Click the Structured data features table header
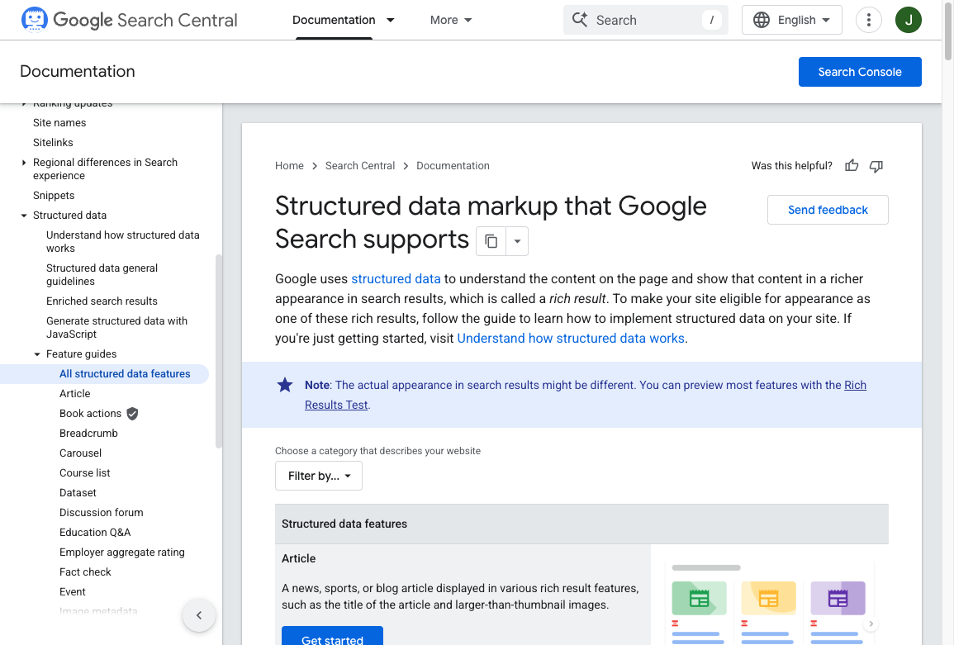This screenshot has width=954, height=645. pyautogui.click(x=581, y=524)
